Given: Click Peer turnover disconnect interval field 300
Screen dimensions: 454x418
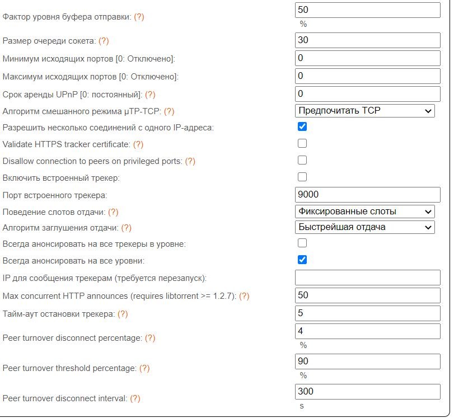Looking at the screenshot, I should tap(368, 392).
